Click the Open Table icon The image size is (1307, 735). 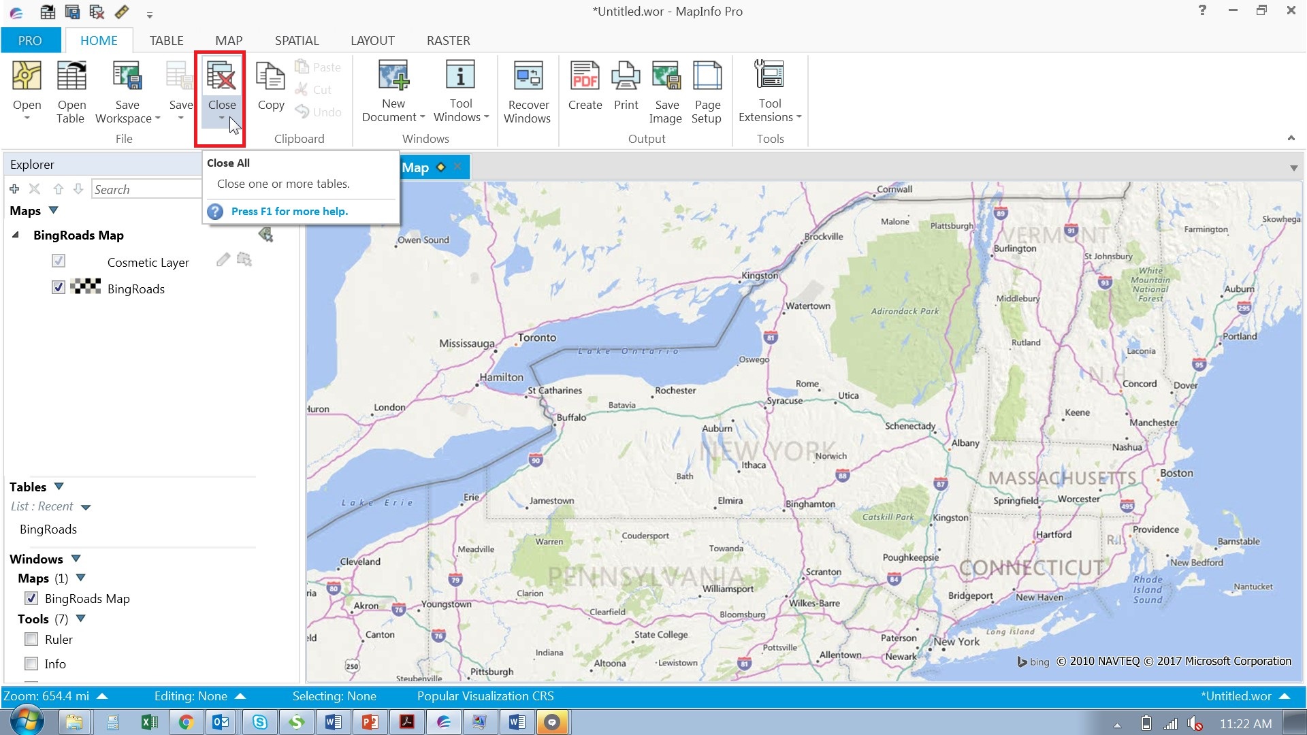point(71,76)
